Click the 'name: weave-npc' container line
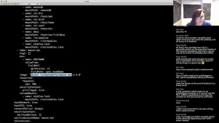This screenshot has height=123, width=219. tap(29, 50)
